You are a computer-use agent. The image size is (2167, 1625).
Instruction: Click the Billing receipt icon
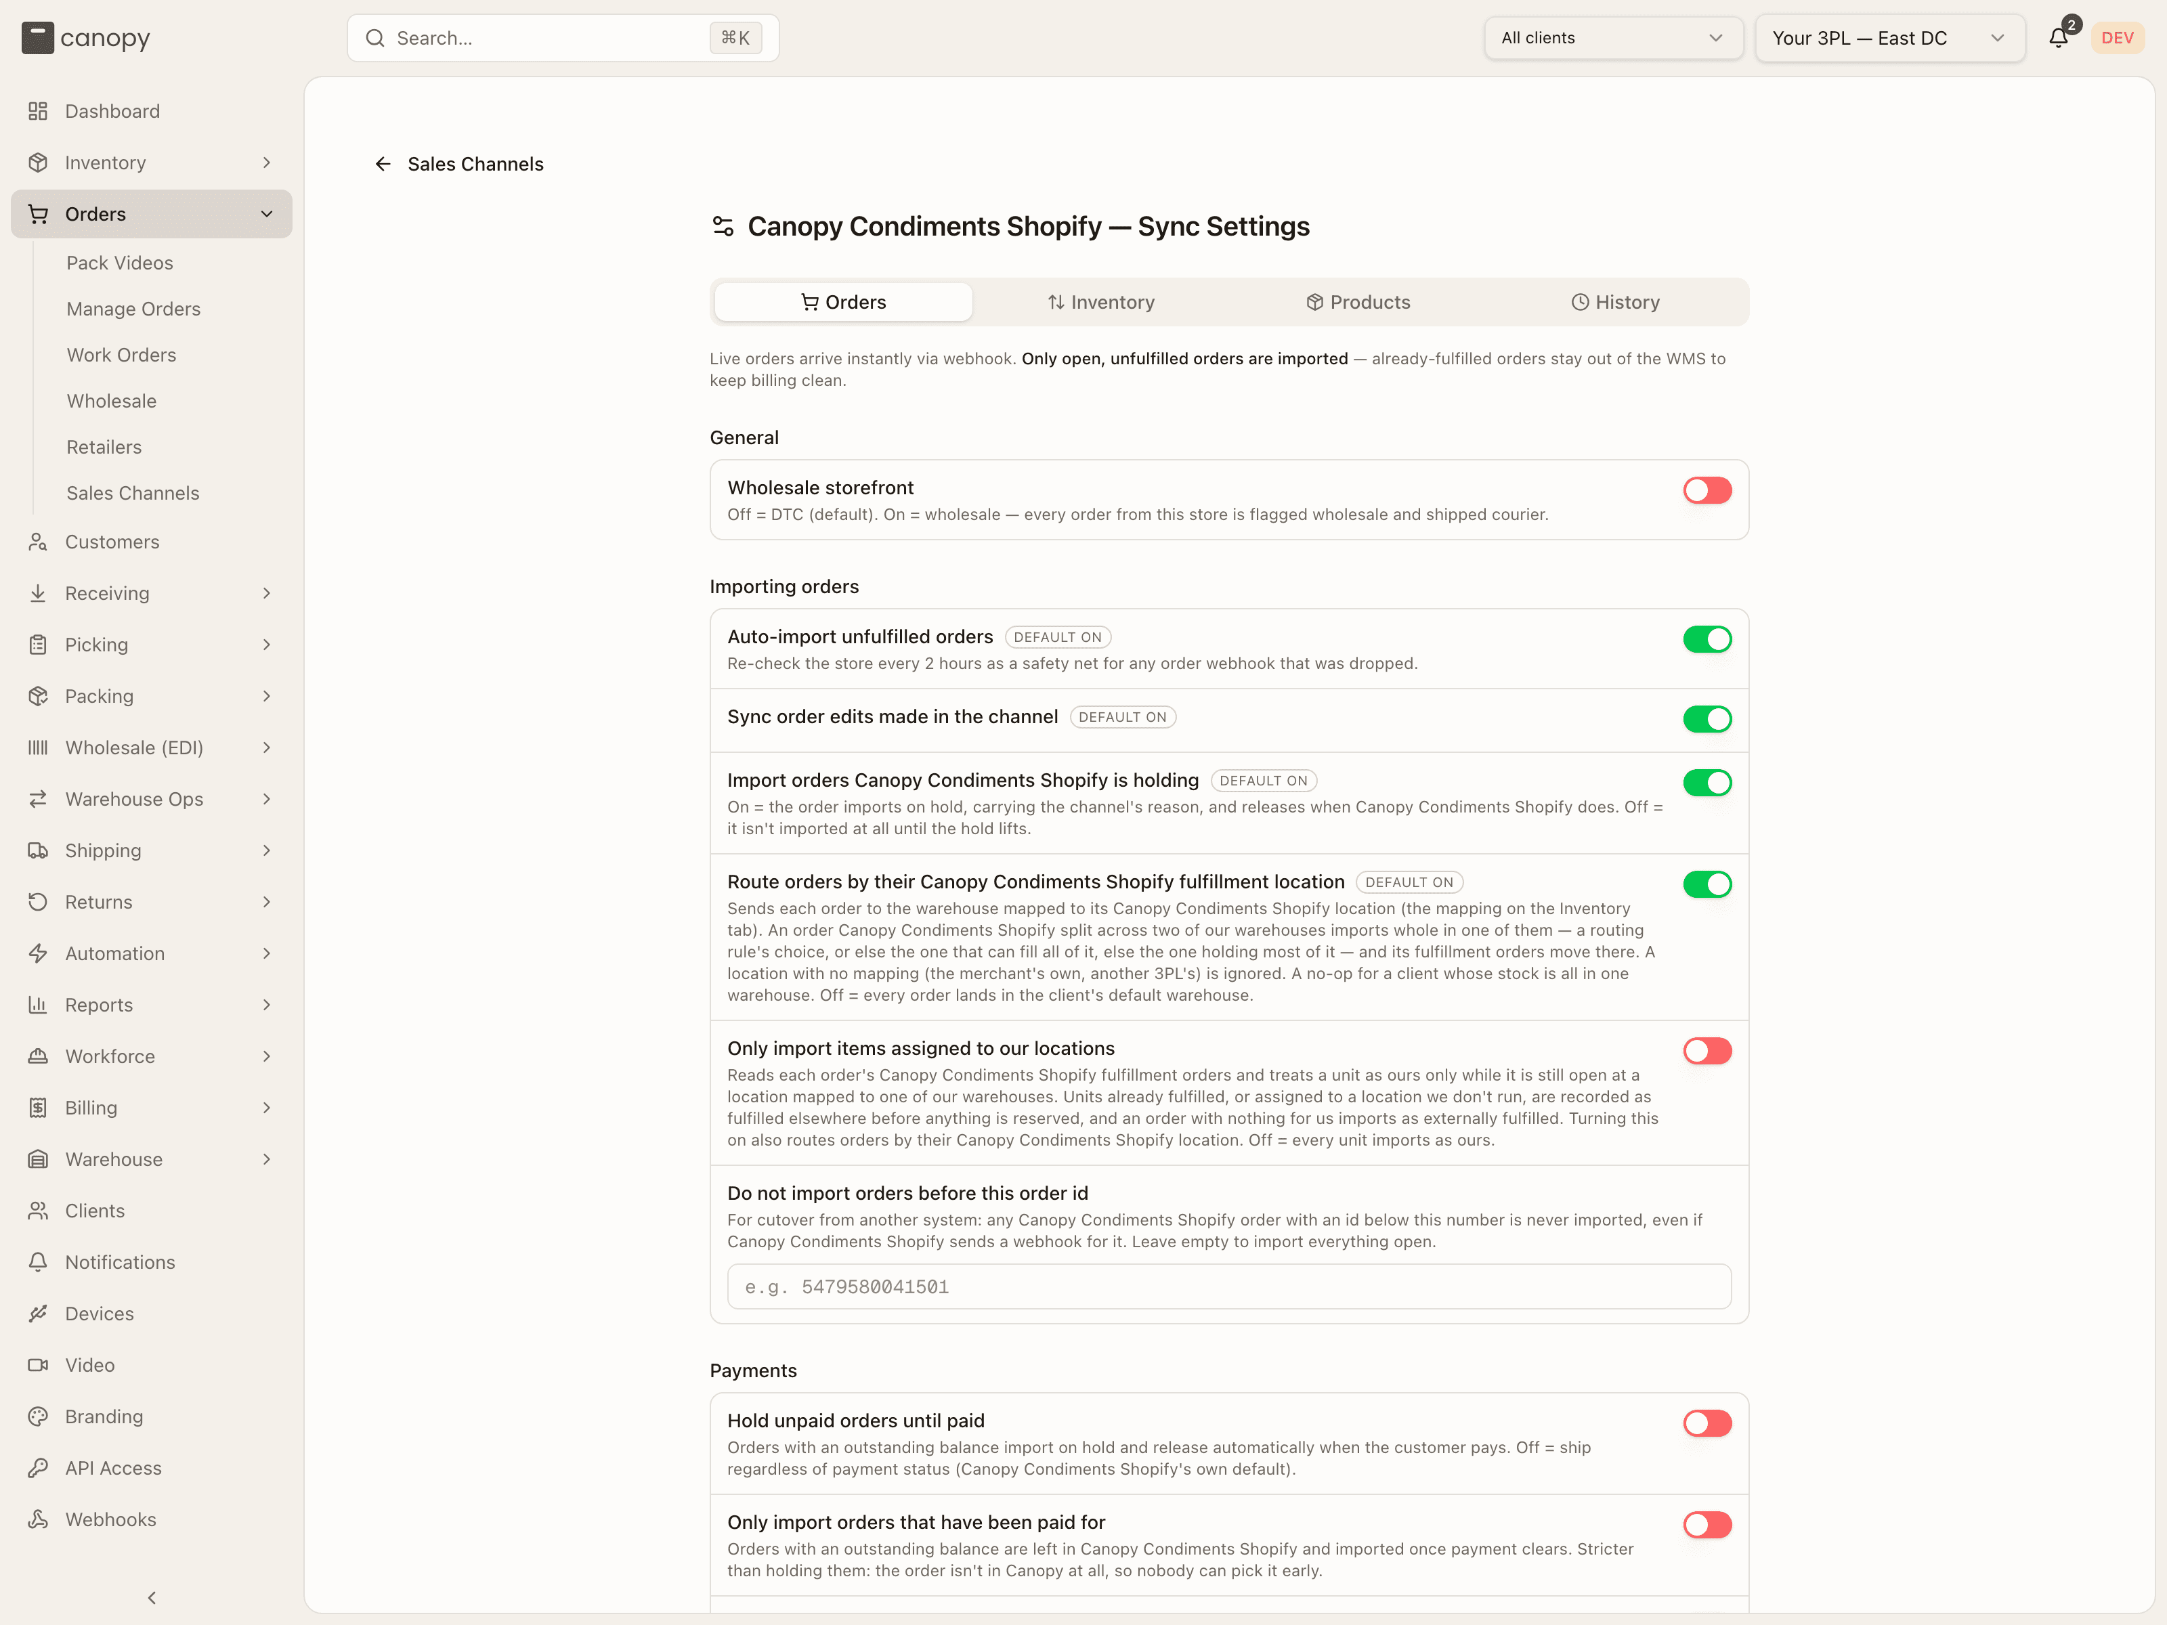pos(38,1107)
